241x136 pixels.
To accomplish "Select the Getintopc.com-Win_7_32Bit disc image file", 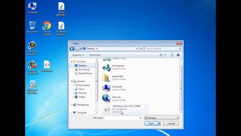I will (x=125, y=109).
